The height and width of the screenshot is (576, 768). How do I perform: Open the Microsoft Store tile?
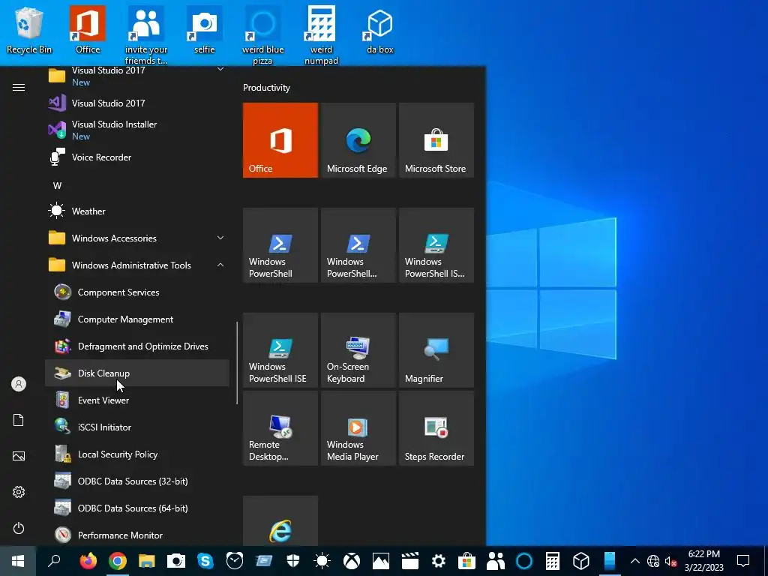point(436,140)
